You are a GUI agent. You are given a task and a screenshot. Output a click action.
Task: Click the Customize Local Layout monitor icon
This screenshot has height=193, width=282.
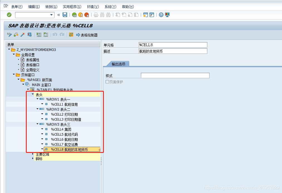pos(167,15)
